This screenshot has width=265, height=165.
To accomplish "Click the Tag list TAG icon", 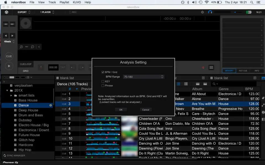I will point(6,77).
